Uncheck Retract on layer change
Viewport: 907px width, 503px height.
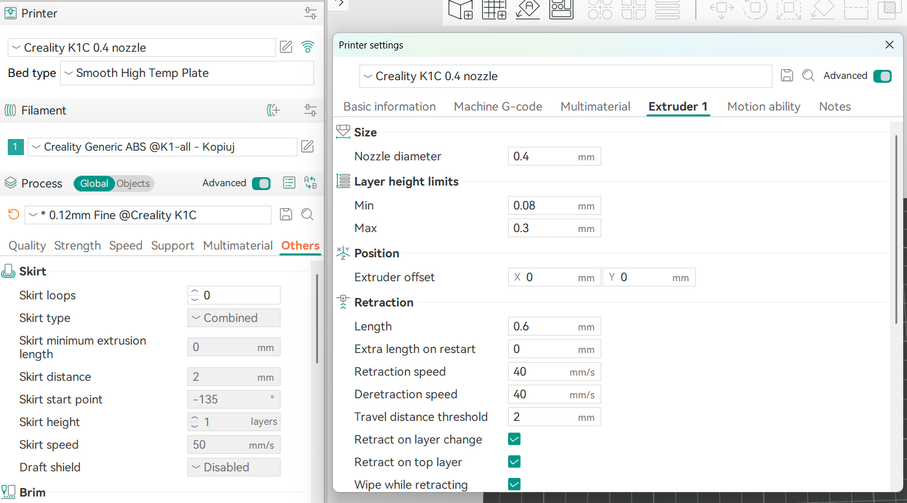515,440
